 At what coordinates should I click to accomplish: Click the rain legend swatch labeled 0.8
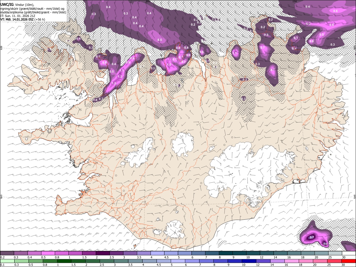coord(50,261)
